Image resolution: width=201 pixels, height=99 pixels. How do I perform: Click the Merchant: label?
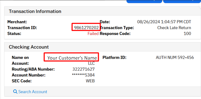tap(17, 22)
